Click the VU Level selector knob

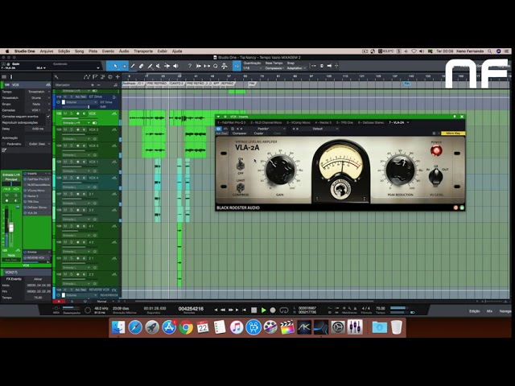pyautogui.click(x=436, y=176)
